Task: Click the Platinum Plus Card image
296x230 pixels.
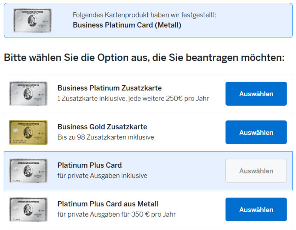Action: (28, 171)
